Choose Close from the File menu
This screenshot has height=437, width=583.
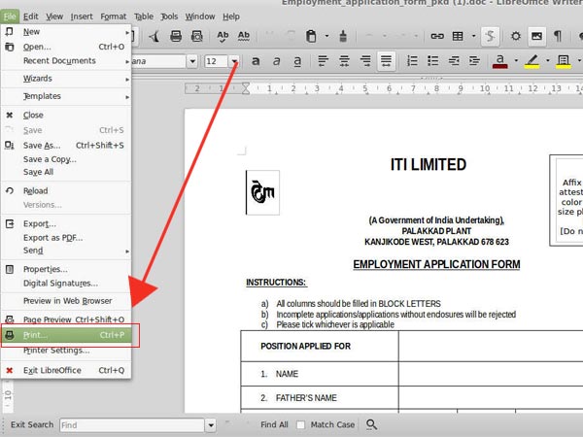pyautogui.click(x=66, y=115)
